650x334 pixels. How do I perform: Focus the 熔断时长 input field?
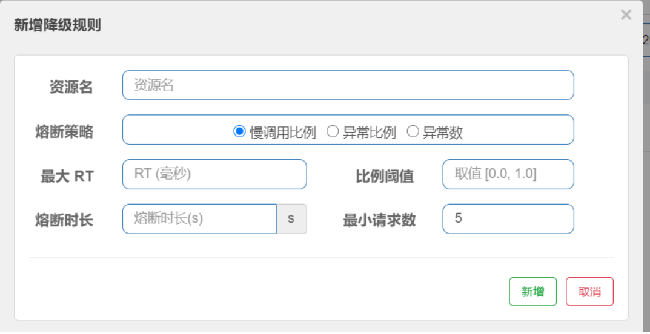coord(199,219)
